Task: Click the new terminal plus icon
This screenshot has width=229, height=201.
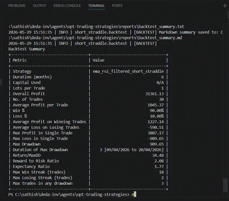Action: 225,6
